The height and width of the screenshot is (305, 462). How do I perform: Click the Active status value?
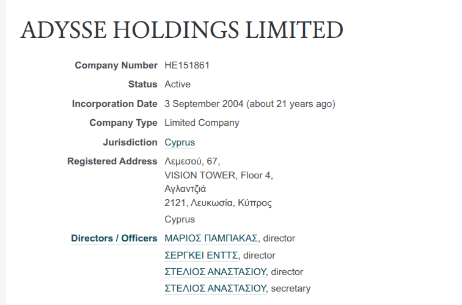coord(177,84)
